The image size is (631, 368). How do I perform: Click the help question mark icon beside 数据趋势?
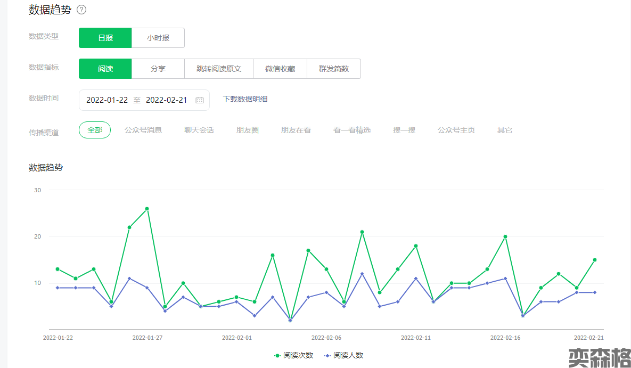coord(81,10)
